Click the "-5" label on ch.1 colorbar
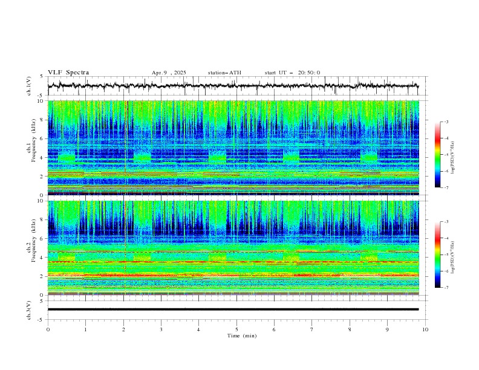Screen dimensions: 479x370 tap(446, 155)
